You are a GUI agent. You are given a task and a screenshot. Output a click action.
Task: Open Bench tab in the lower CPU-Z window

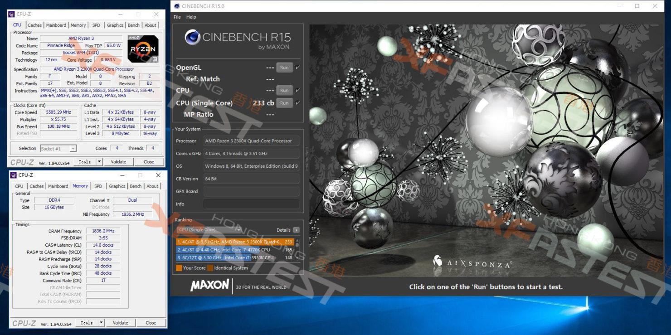[136, 186]
